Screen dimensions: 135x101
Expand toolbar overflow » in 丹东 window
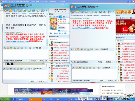(47, 11)
